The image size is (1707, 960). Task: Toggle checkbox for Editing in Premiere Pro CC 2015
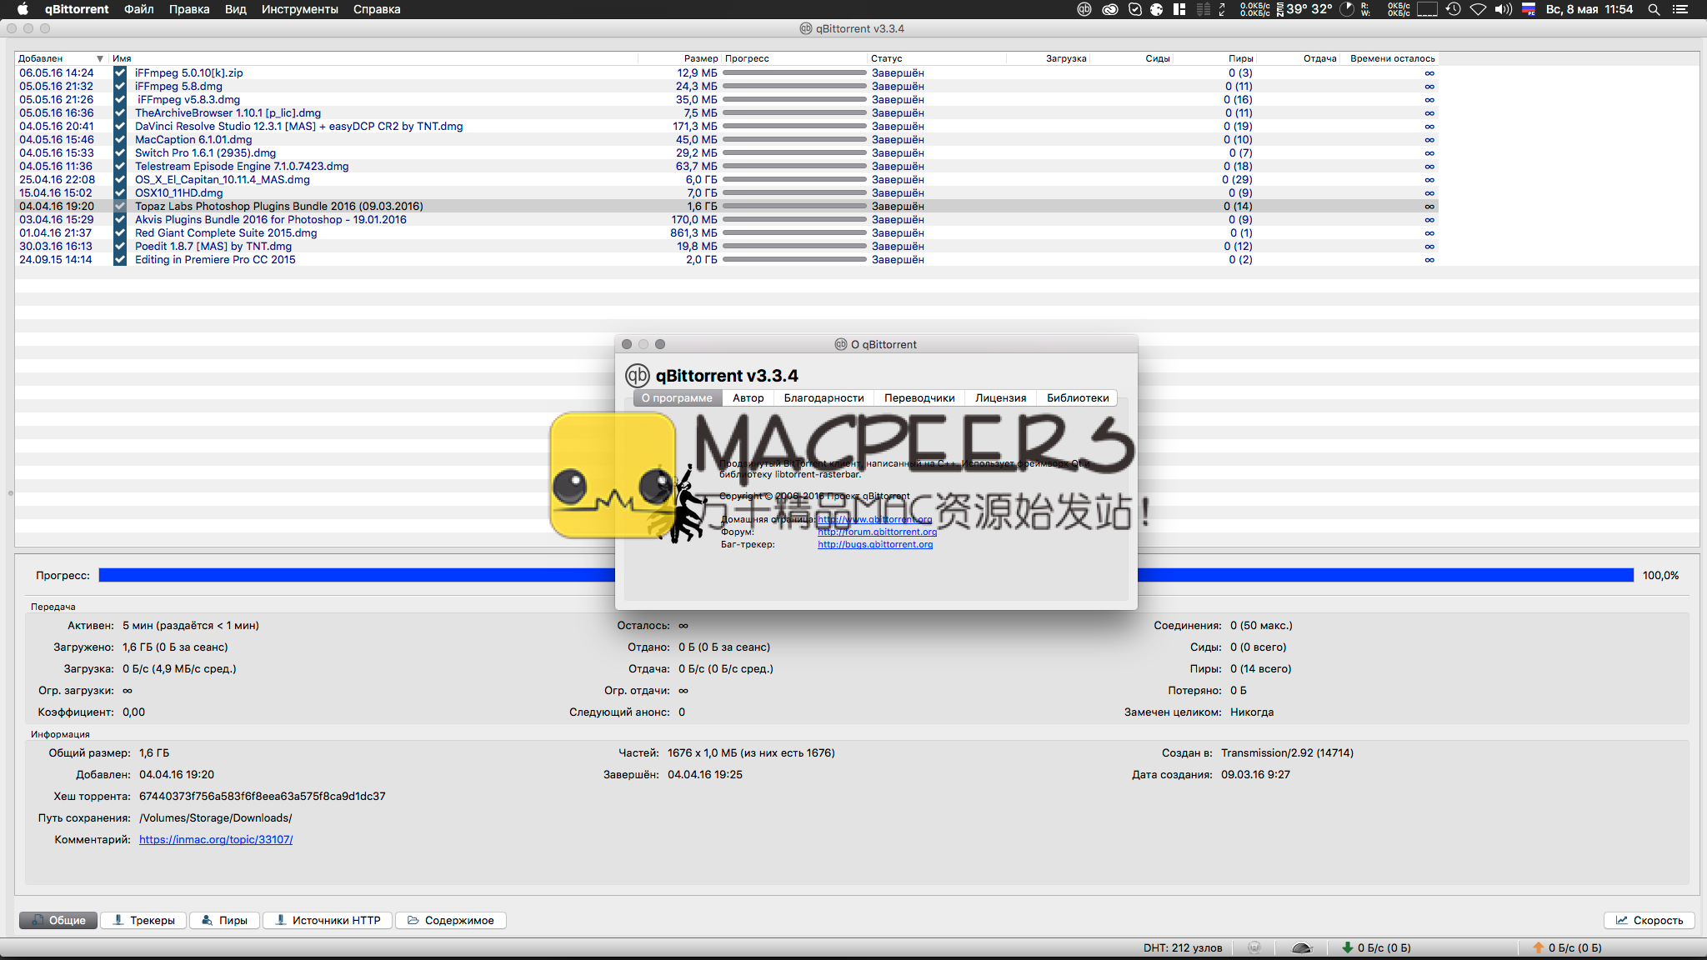pyautogui.click(x=120, y=259)
